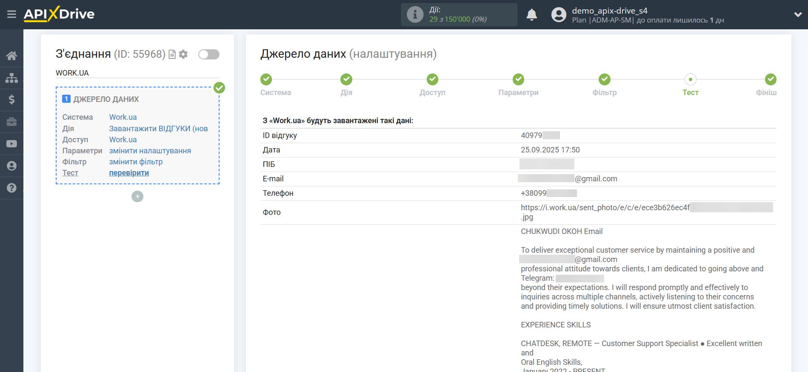Screen dimensions: 808x372
Task: Add a new block with plus button
Action: coord(137,196)
